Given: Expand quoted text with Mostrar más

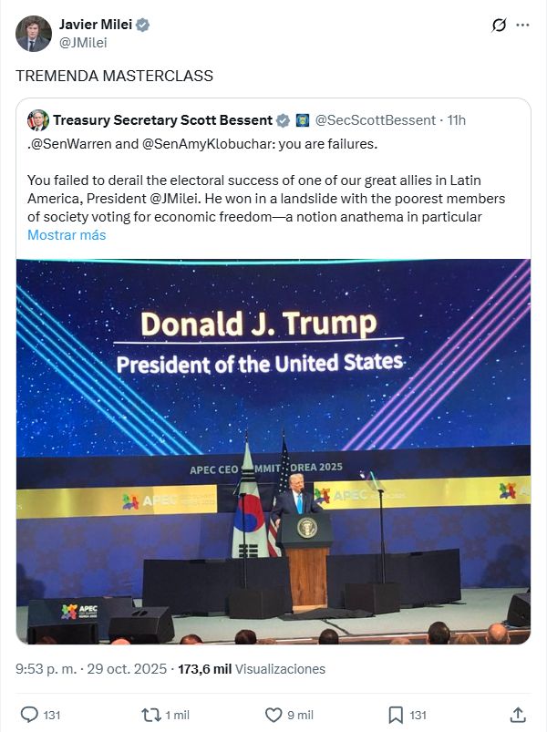Looking at the screenshot, I should tap(67, 235).
